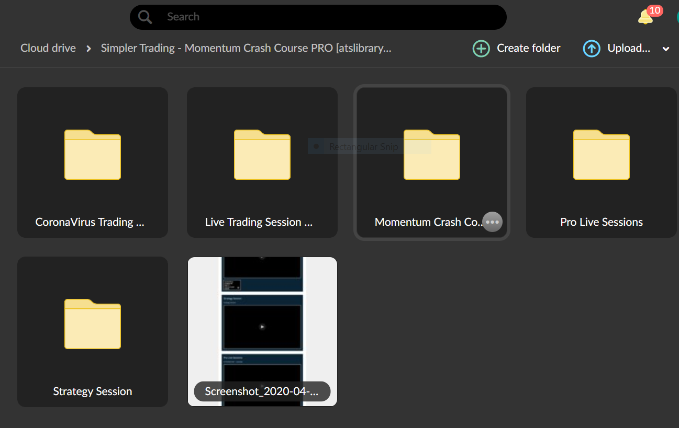Click the Simpler Trading breadcrumb path
679x428 pixels.
coord(246,48)
